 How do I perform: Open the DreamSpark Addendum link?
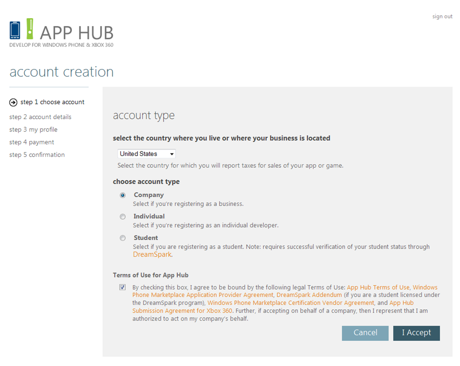click(x=309, y=295)
